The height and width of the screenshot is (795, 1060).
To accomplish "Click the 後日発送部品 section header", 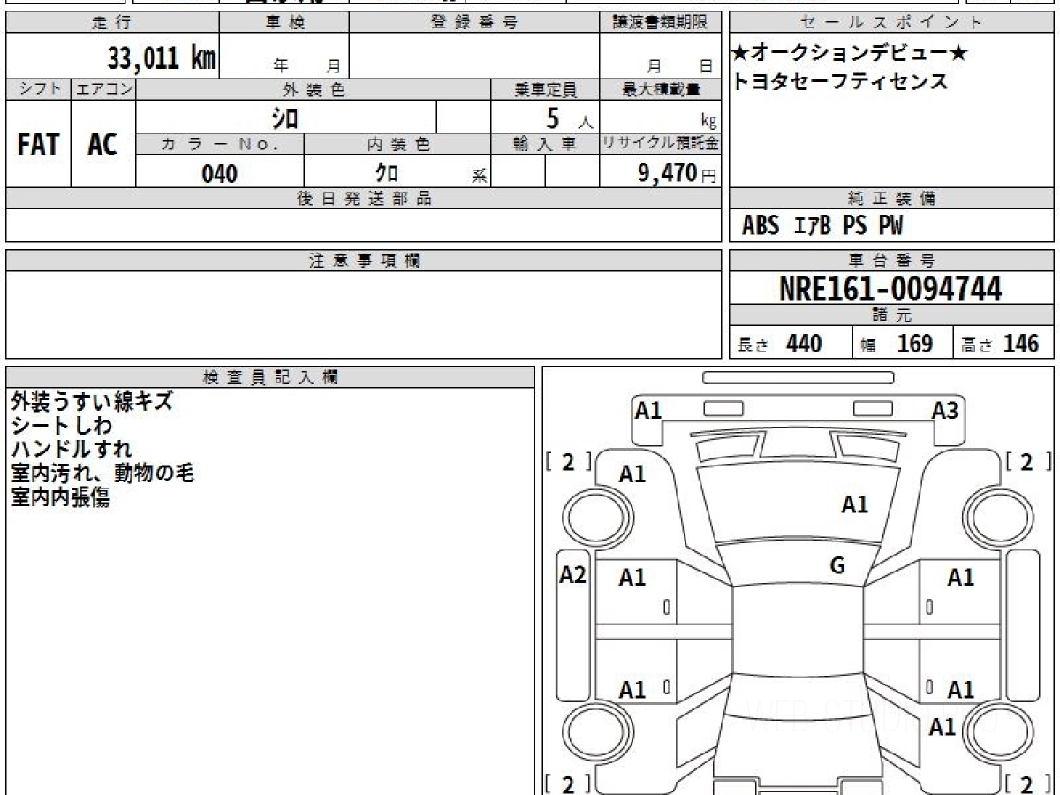I will click(363, 199).
